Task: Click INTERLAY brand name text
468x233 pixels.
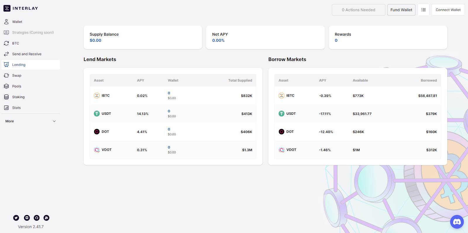Action: (x=25, y=8)
